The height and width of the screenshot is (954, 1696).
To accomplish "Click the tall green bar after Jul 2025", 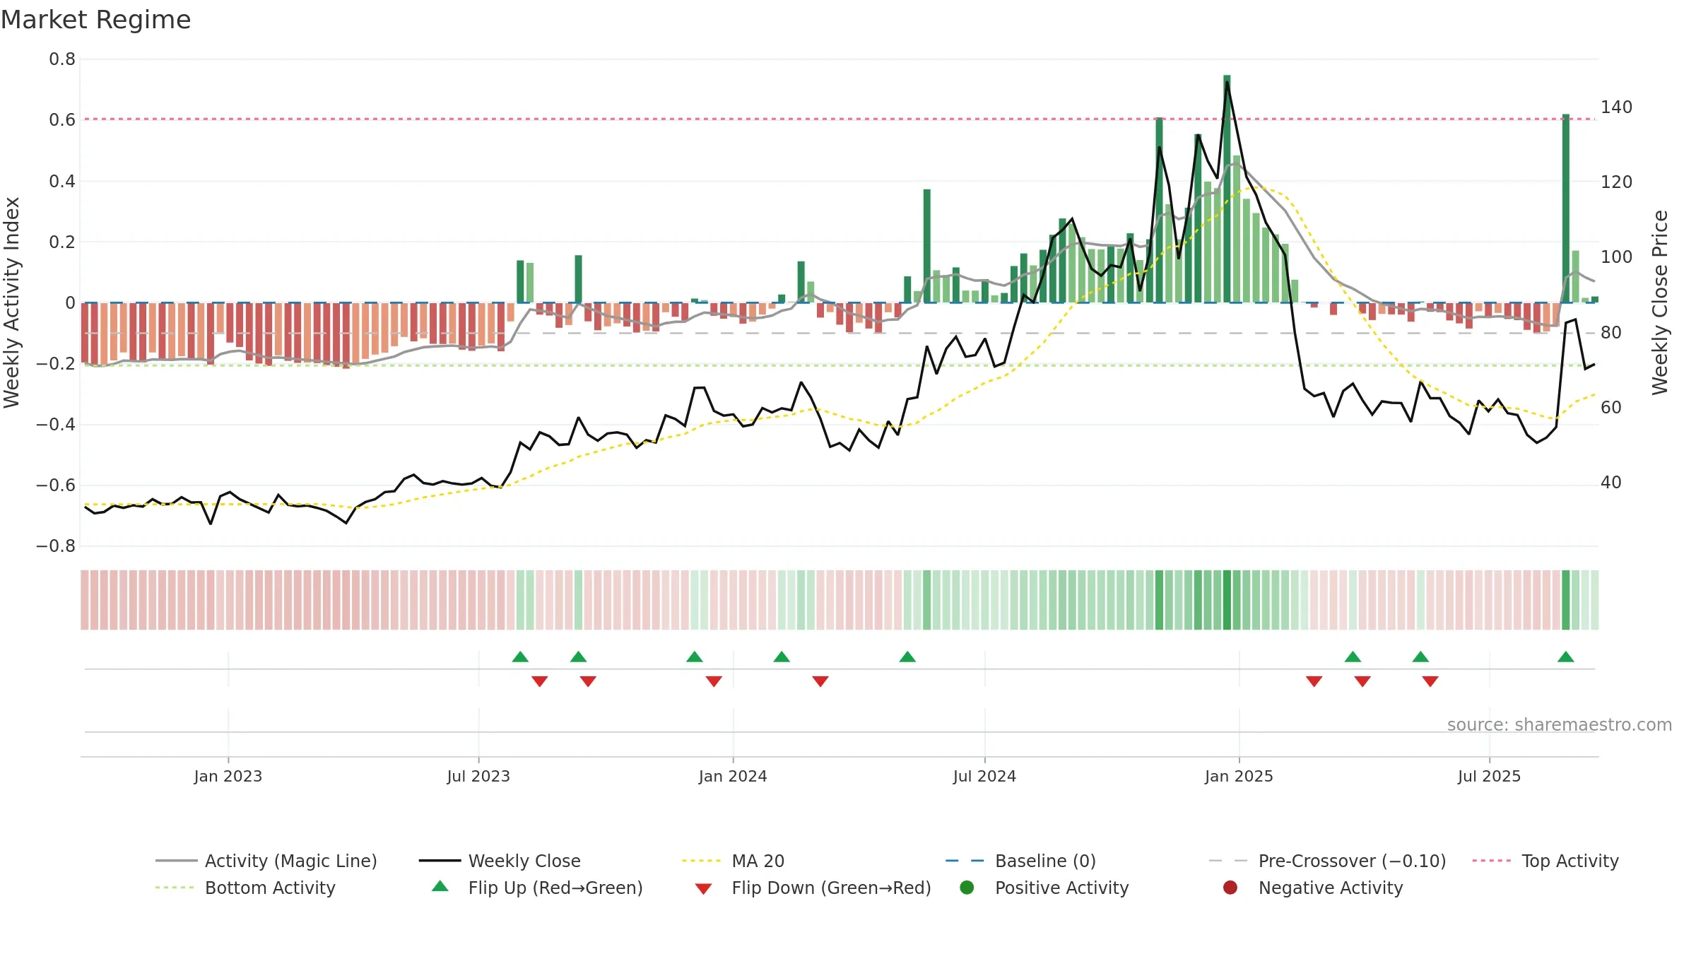I will [1566, 208].
